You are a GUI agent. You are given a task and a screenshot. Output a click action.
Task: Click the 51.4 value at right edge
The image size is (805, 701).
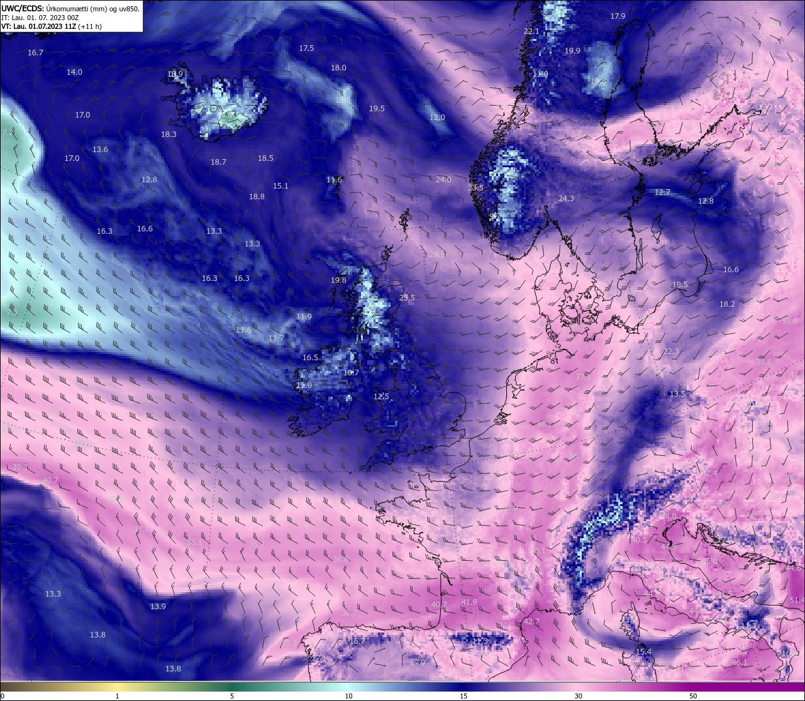[797, 600]
